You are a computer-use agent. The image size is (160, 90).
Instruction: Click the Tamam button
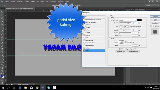tap(155, 16)
